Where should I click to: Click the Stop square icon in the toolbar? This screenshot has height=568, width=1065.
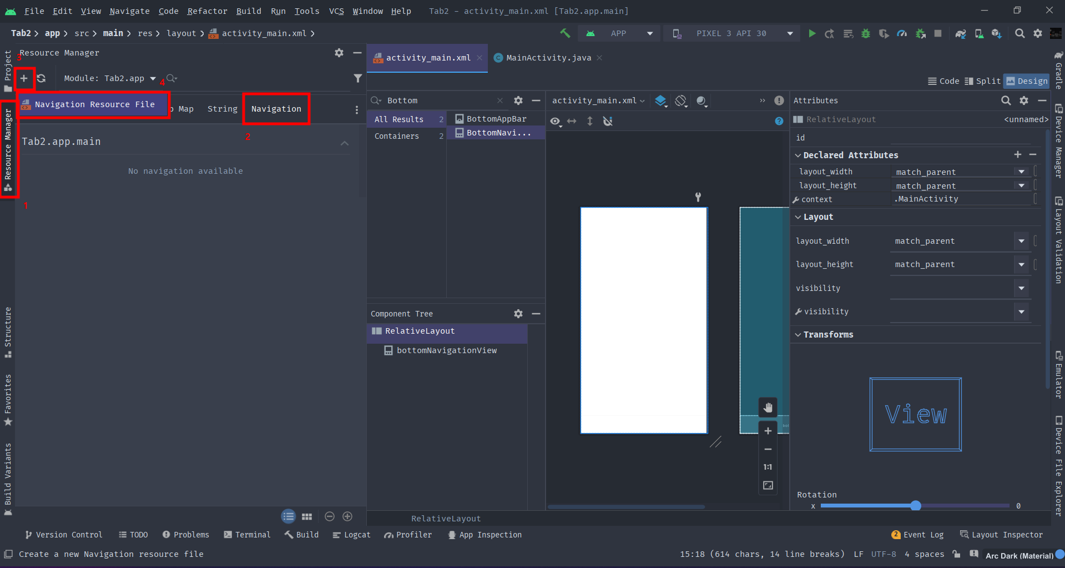point(938,33)
